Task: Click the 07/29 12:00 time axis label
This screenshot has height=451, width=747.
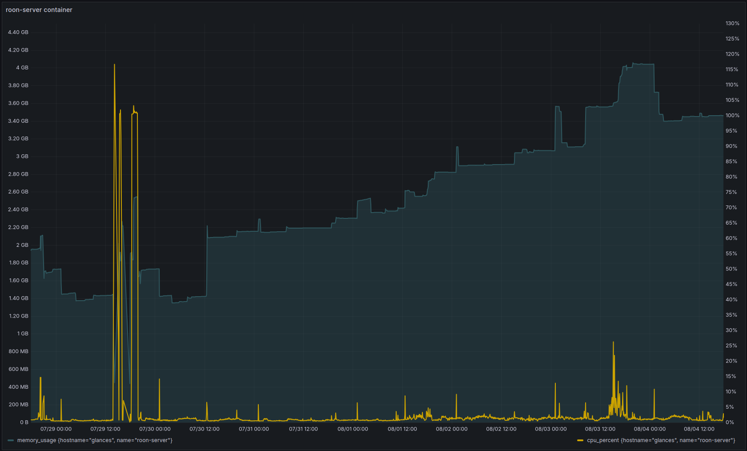Action: point(105,429)
